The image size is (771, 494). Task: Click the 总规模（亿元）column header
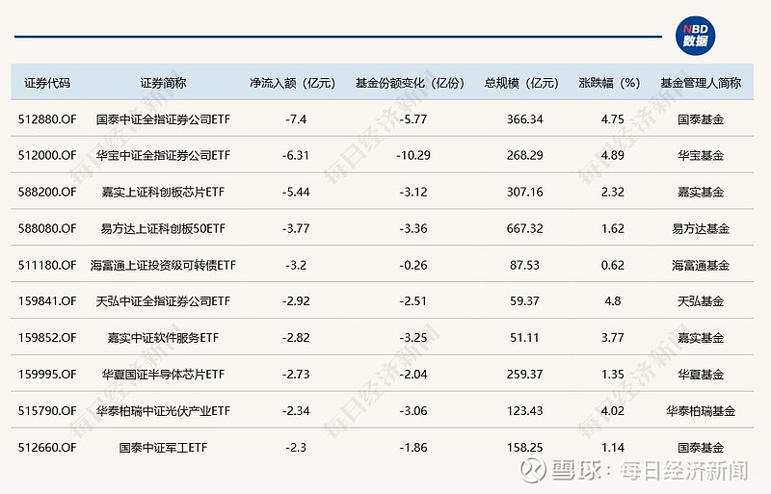pos(521,83)
